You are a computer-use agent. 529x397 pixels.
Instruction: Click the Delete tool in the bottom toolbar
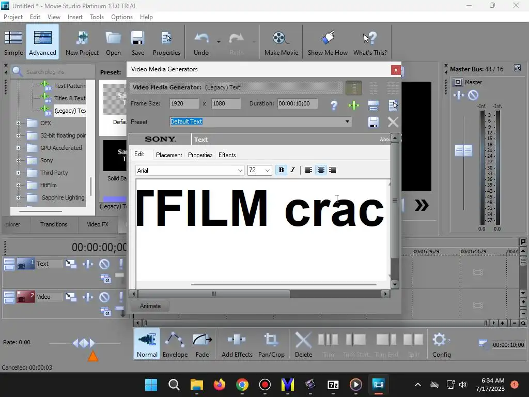pyautogui.click(x=303, y=344)
